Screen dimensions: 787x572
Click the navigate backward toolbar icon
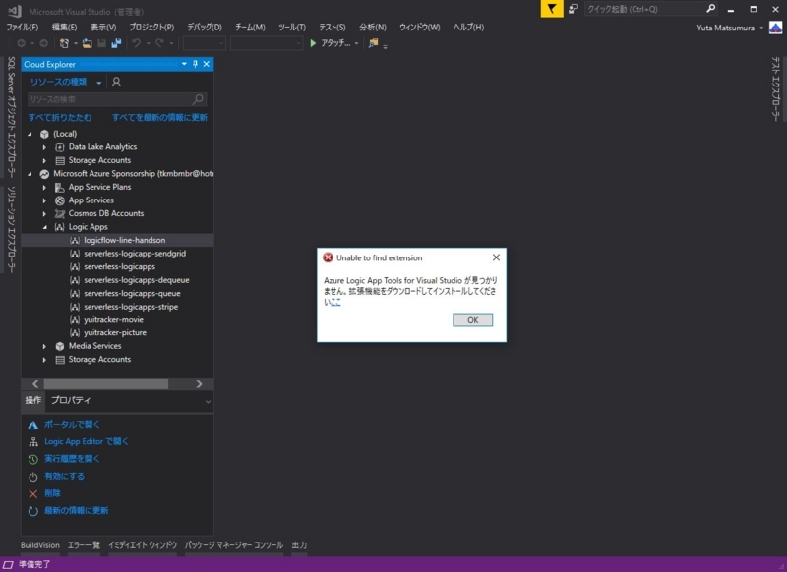(22, 43)
